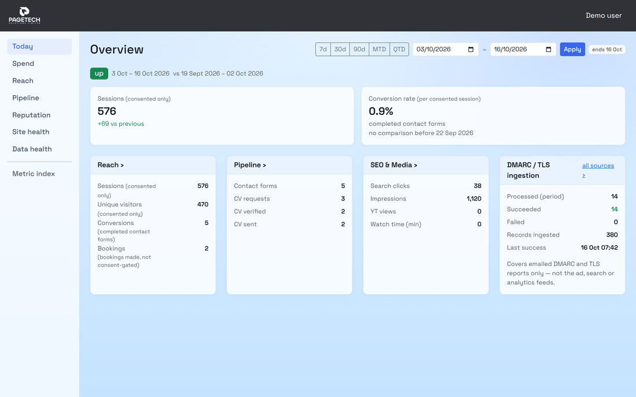Click the CV sent row
636x397 pixels.
point(289,224)
